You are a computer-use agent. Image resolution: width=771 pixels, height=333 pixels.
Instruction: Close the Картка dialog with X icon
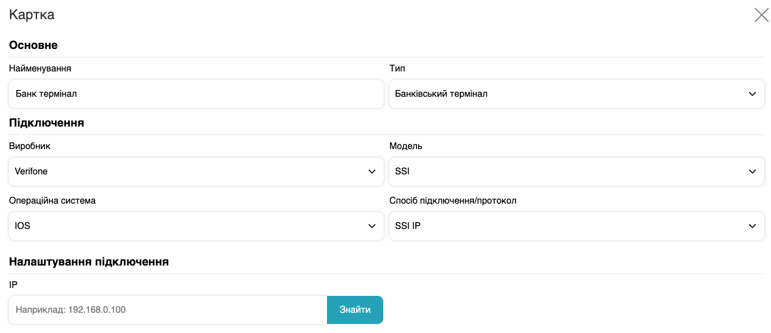click(761, 15)
